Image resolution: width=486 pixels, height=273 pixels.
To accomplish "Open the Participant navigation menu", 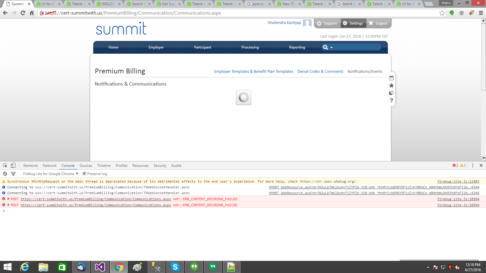I will 203,47.
